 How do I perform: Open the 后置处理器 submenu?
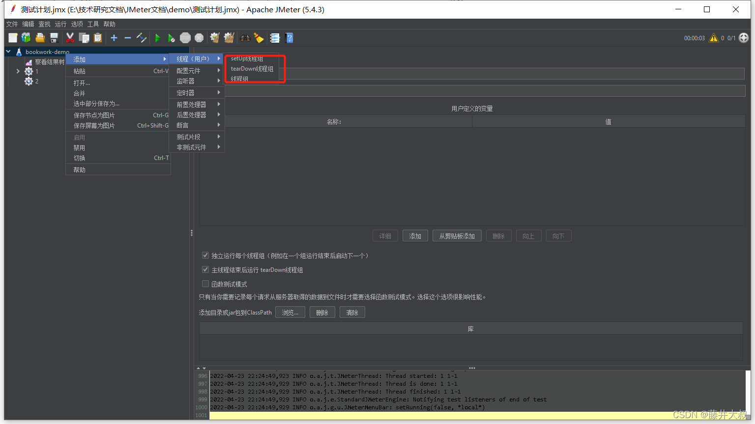coord(197,115)
